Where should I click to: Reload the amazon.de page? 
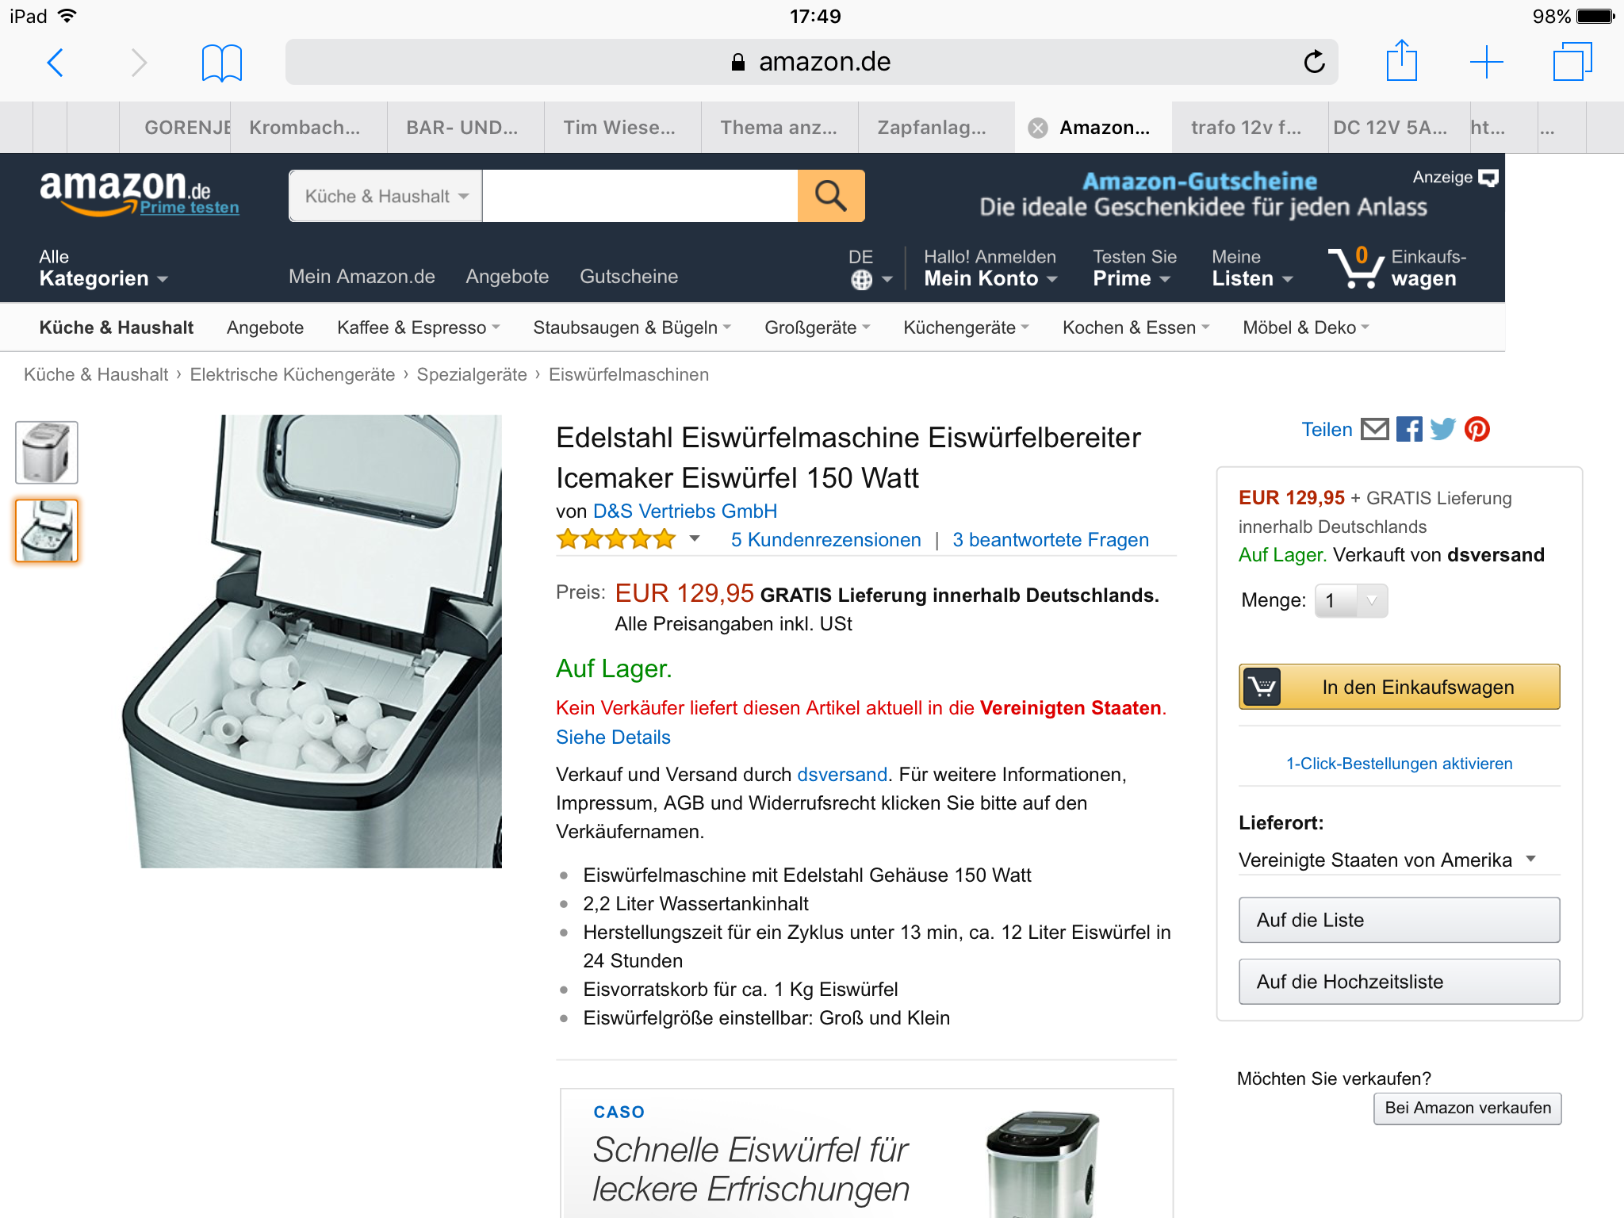pos(1314,62)
